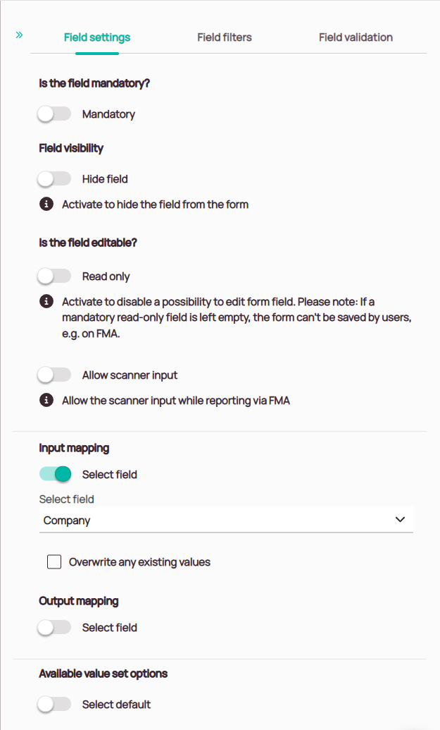Viewport: 440px width, 730px height.
Task: Open the Company select field dropdown
Action: (x=211, y=521)
